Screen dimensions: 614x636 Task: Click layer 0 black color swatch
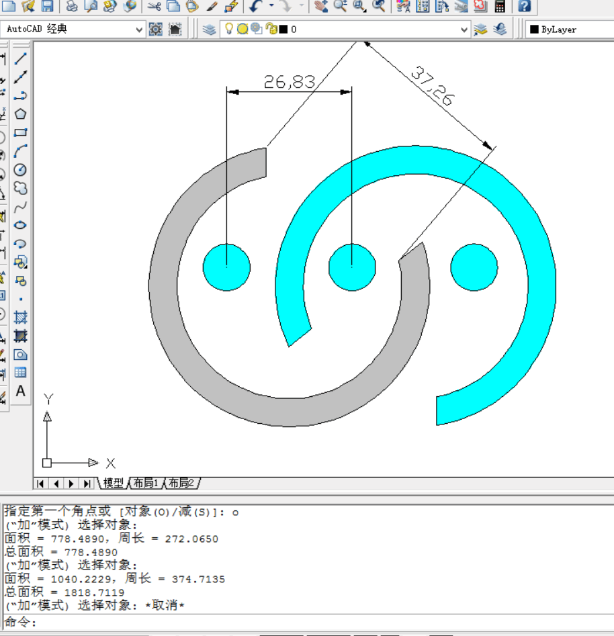pos(283,30)
